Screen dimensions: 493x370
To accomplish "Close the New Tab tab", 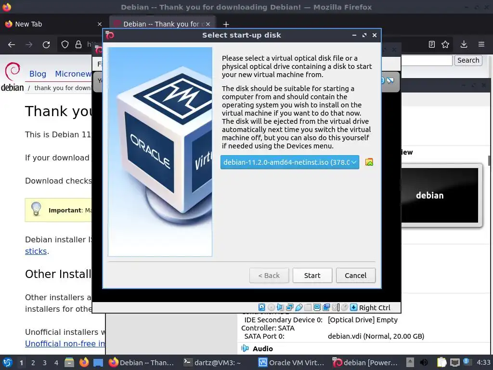I will click(x=100, y=24).
